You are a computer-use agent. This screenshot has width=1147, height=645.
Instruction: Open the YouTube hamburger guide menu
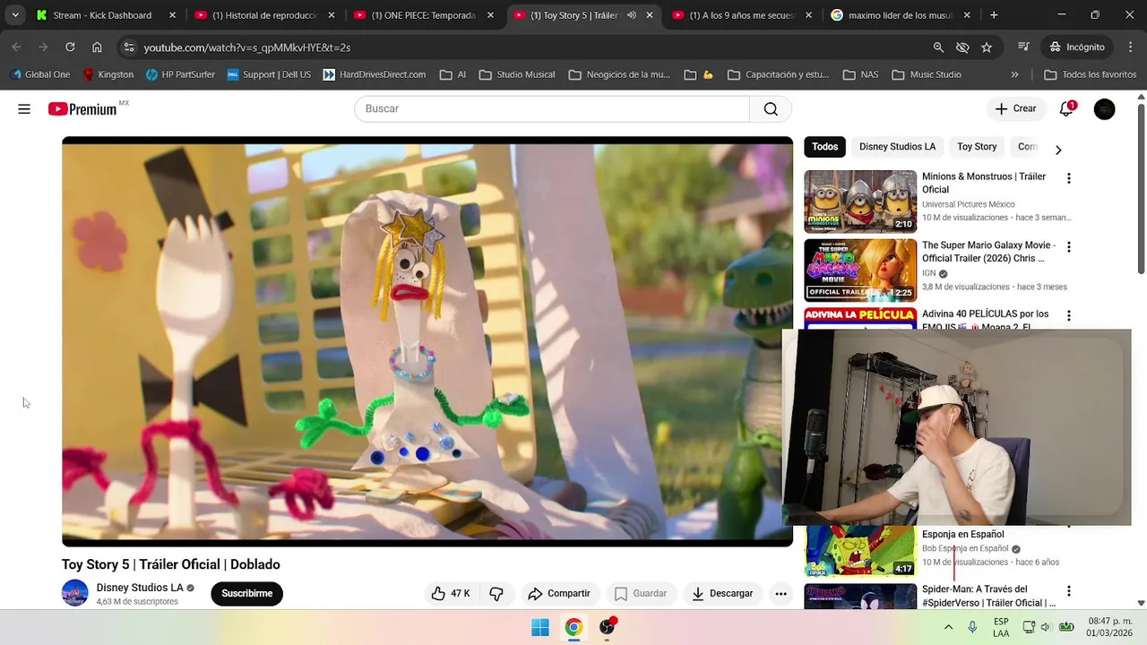click(x=24, y=109)
